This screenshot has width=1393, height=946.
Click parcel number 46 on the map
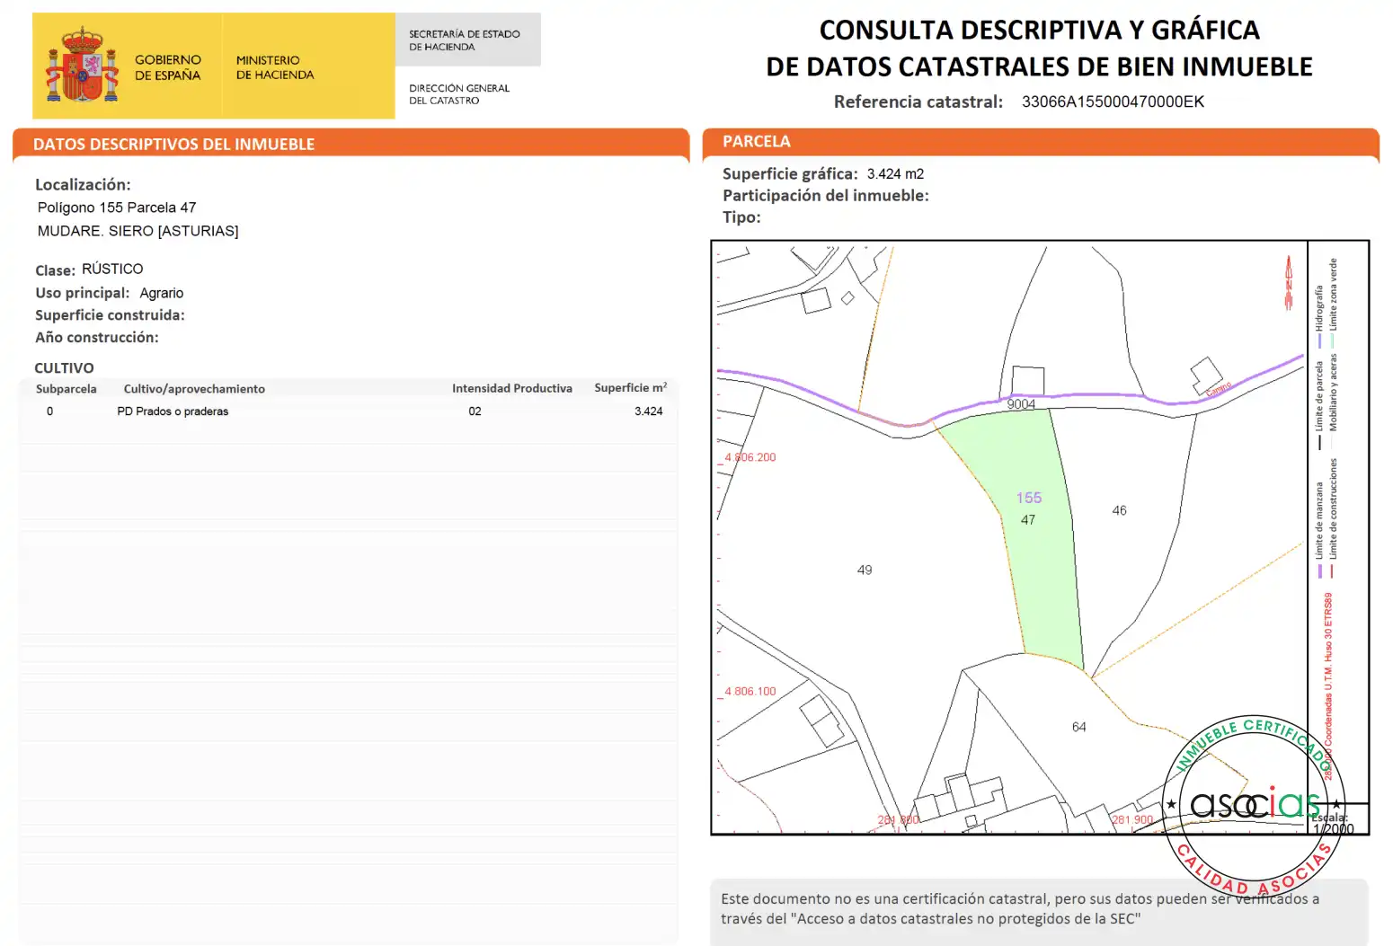pos(1119,510)
